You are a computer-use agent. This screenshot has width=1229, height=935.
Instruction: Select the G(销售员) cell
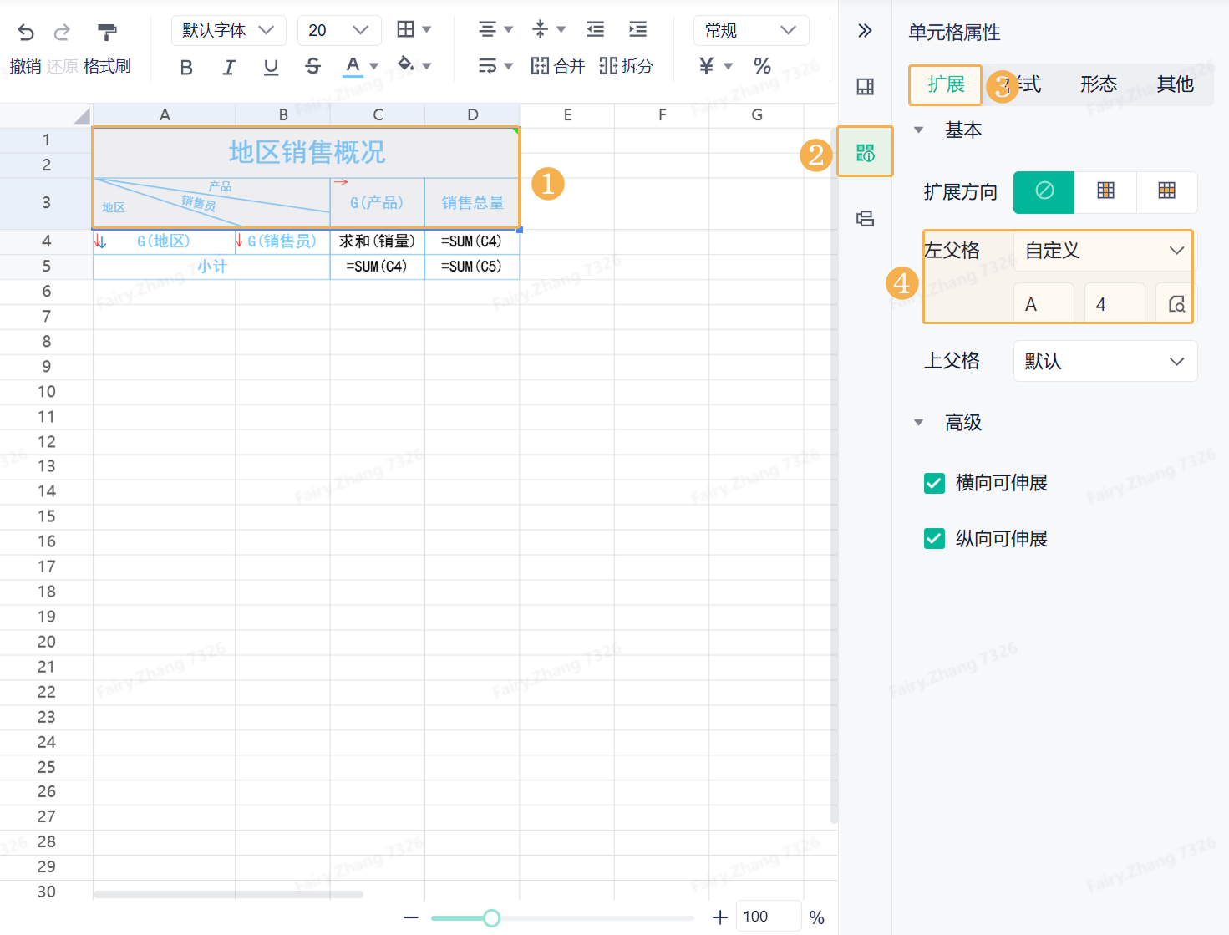[282, 241]
